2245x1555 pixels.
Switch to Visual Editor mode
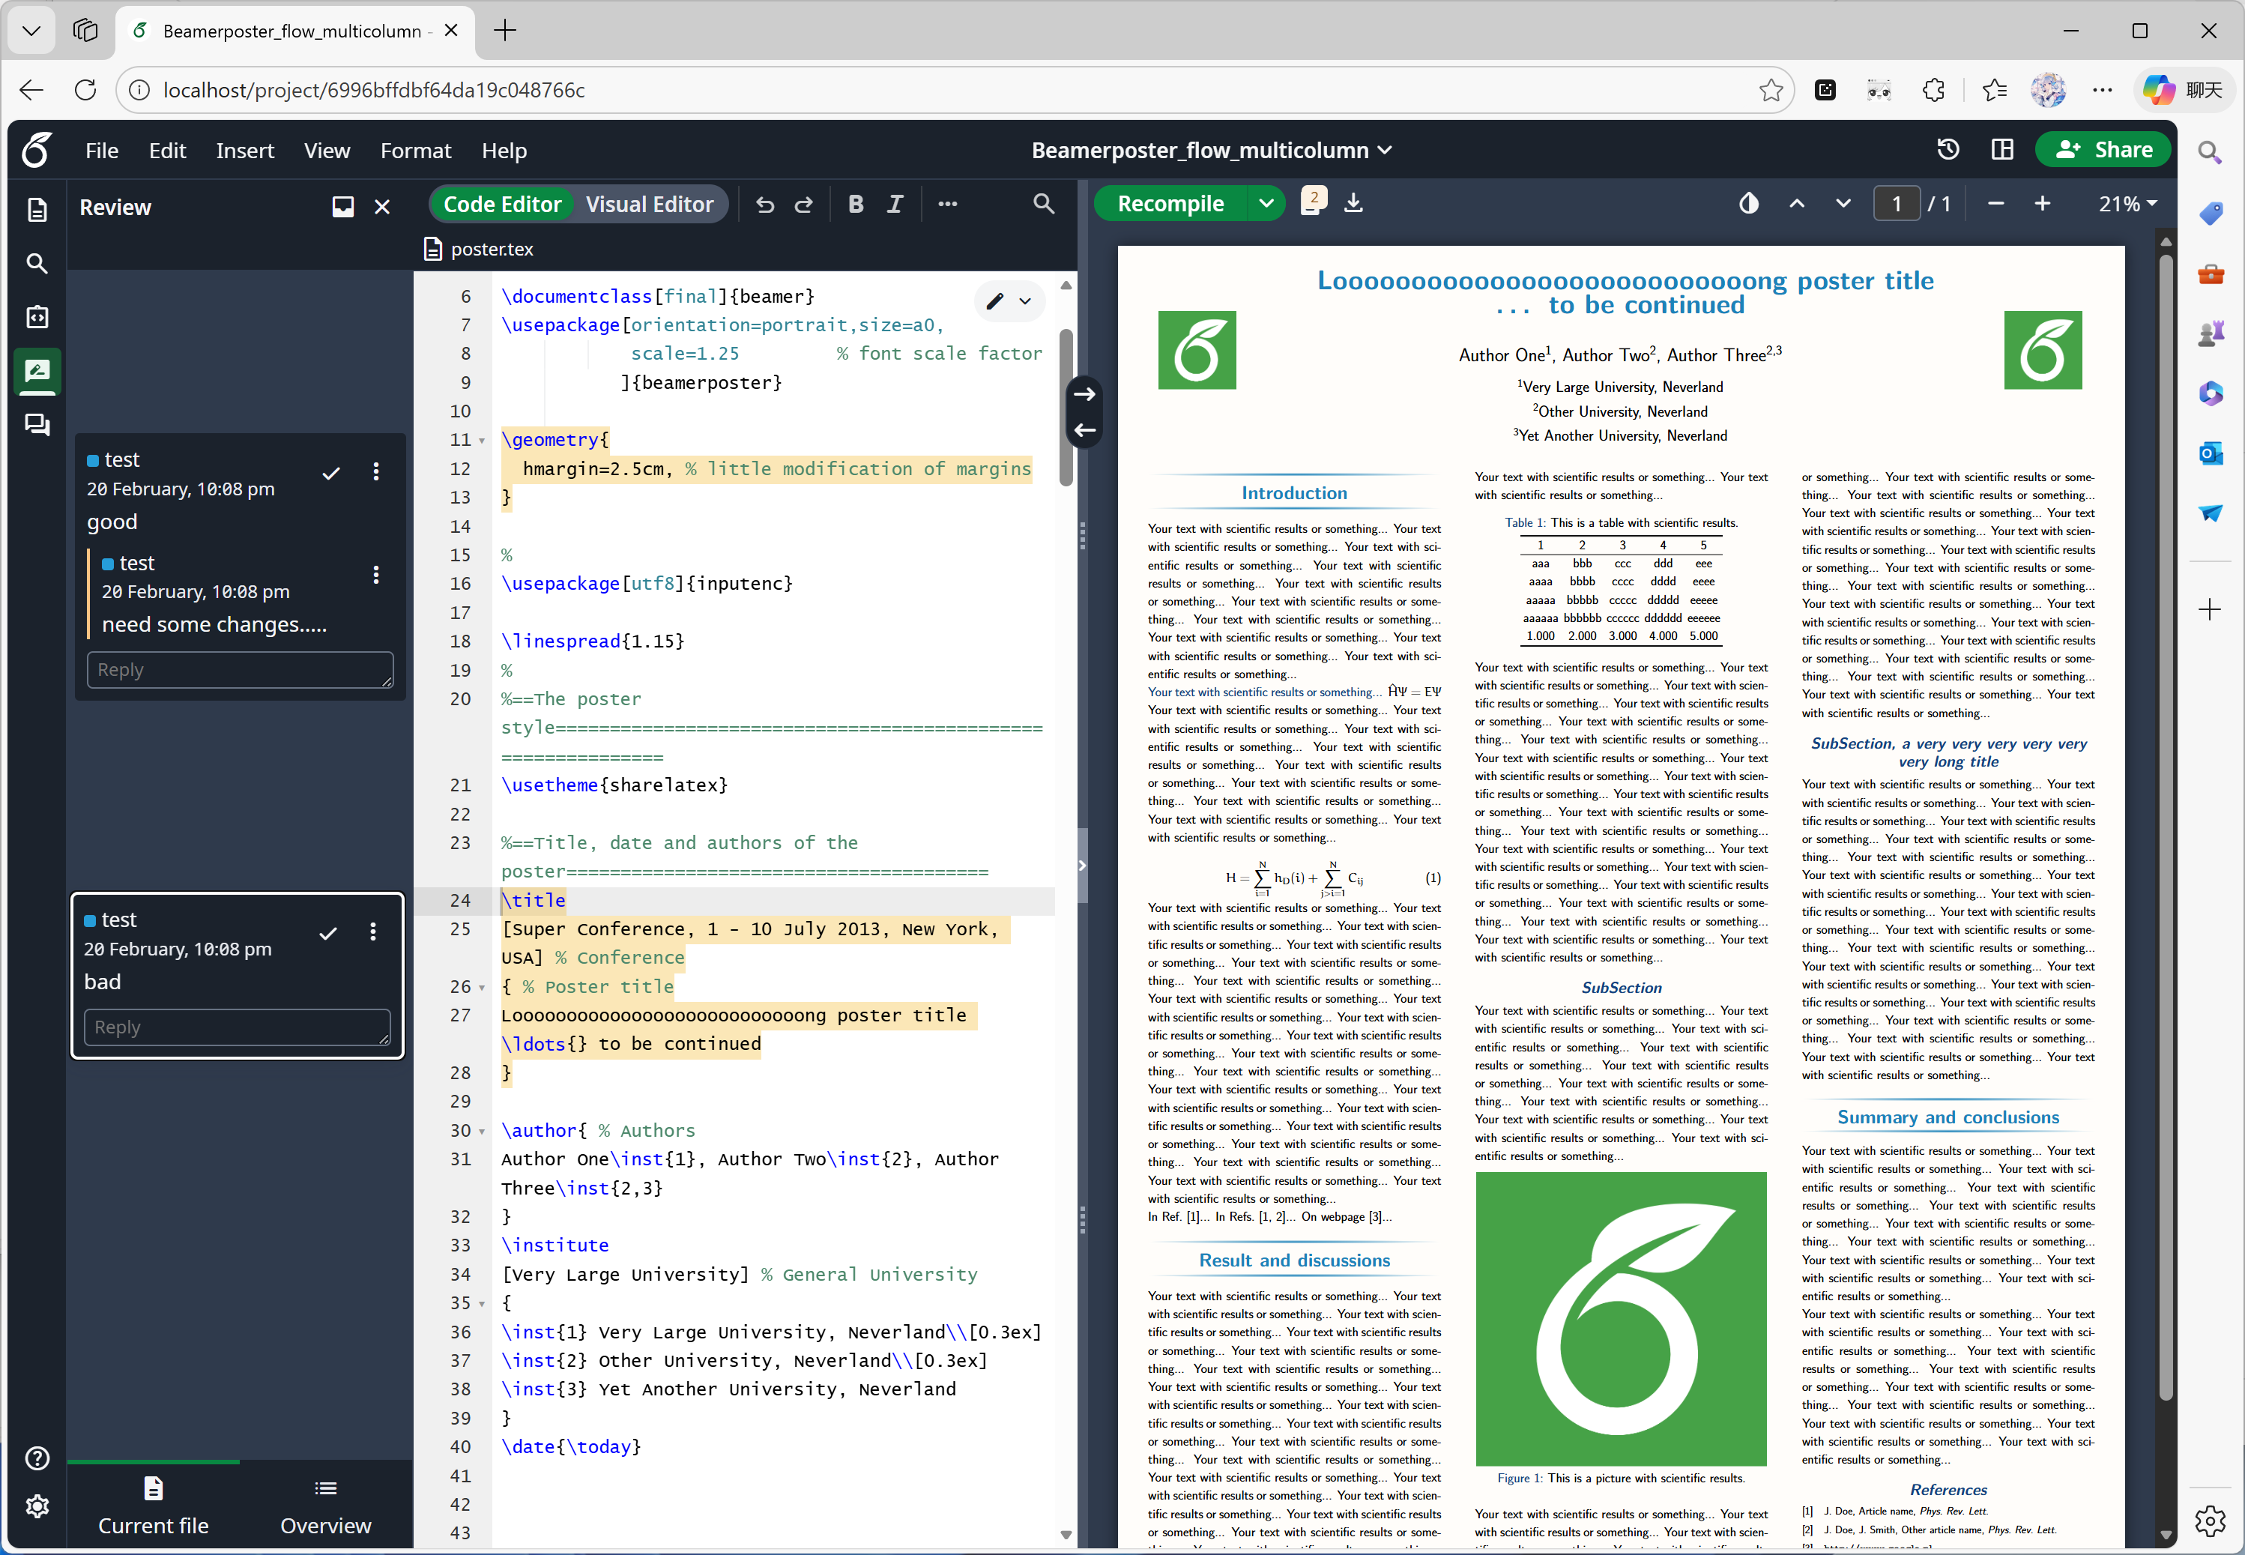point(649,205)
